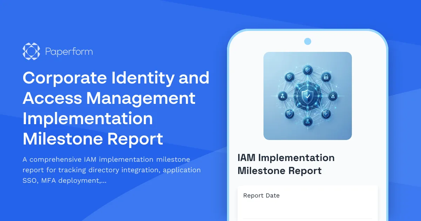
Task: Click the camera dot on the phone mockup
Action: pyautogui.click(x=307, y=41)
